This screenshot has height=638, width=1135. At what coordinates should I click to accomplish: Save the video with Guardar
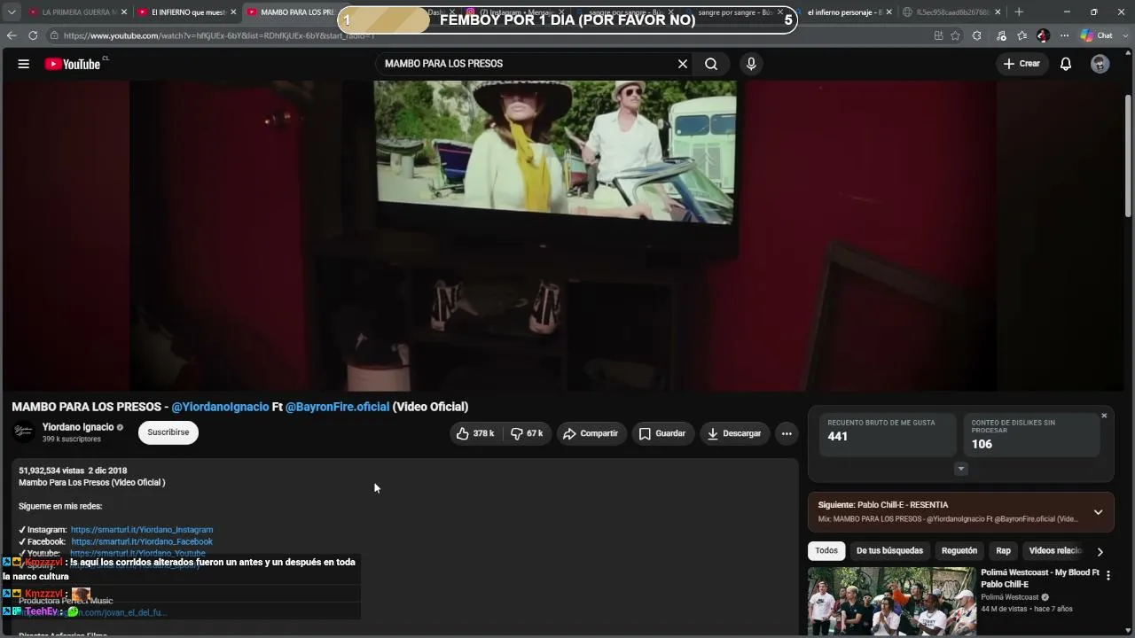(x=663, y=433)
